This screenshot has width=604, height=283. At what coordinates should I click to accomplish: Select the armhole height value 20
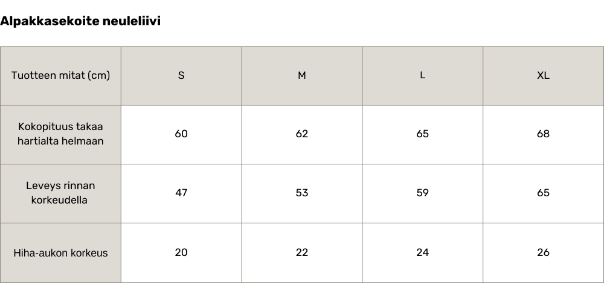click(x=181, y=252)
